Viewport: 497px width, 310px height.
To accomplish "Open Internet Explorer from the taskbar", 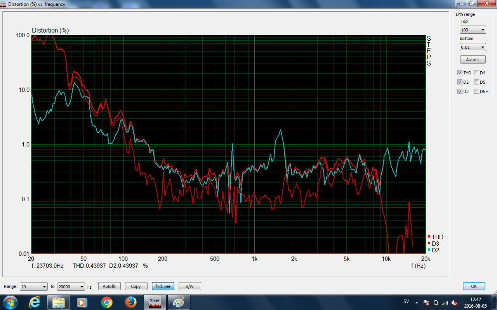I will click(34, 302).
